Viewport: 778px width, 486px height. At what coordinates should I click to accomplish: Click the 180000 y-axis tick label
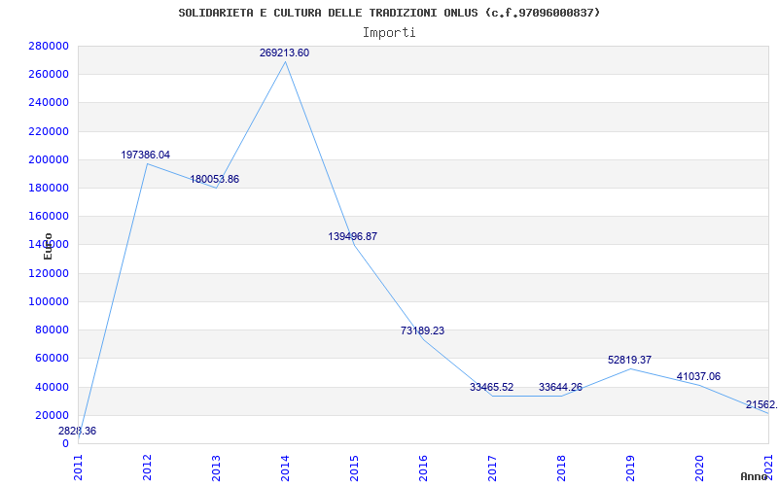(x=49, y=188)
